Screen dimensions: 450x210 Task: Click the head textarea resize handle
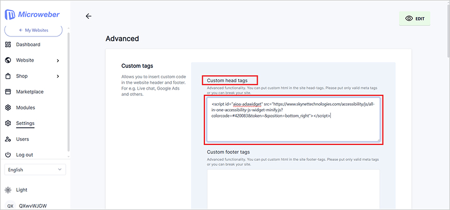[378, 140]
